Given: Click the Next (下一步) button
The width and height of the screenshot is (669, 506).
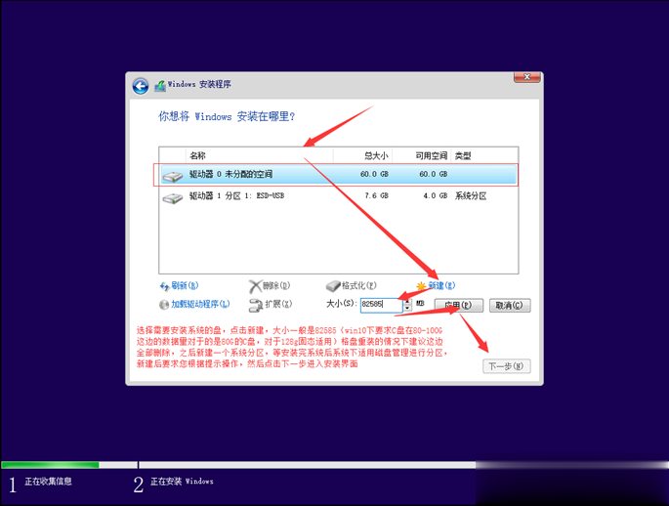Looking at the screenshot, I should (507, 366).
